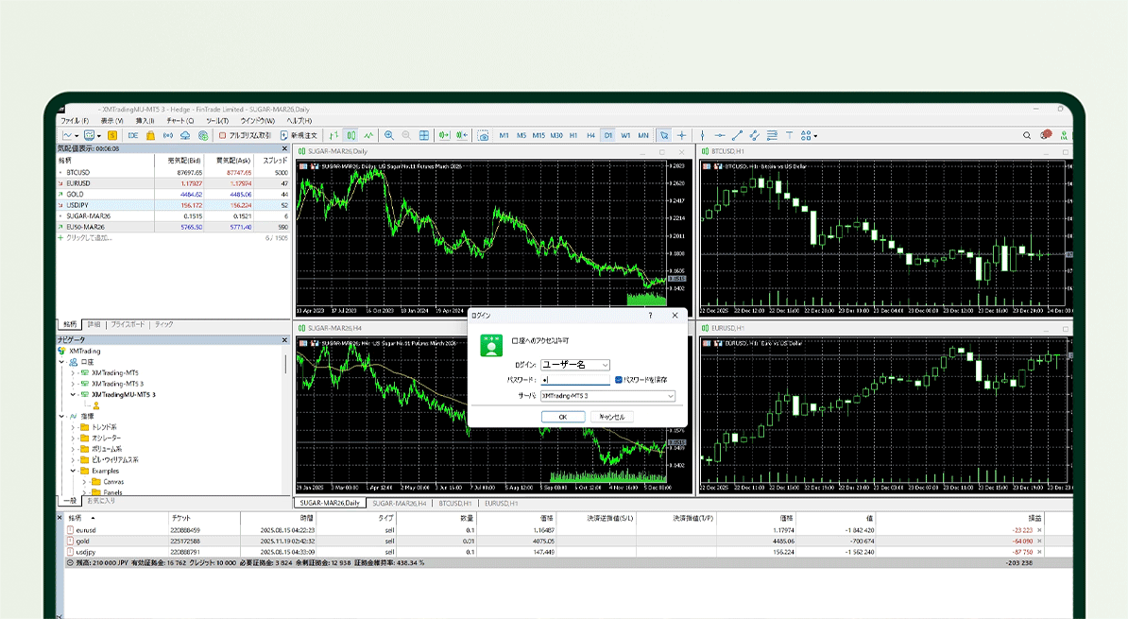
Task: Toggle the save password checkbox
Action: click(618, 379)
